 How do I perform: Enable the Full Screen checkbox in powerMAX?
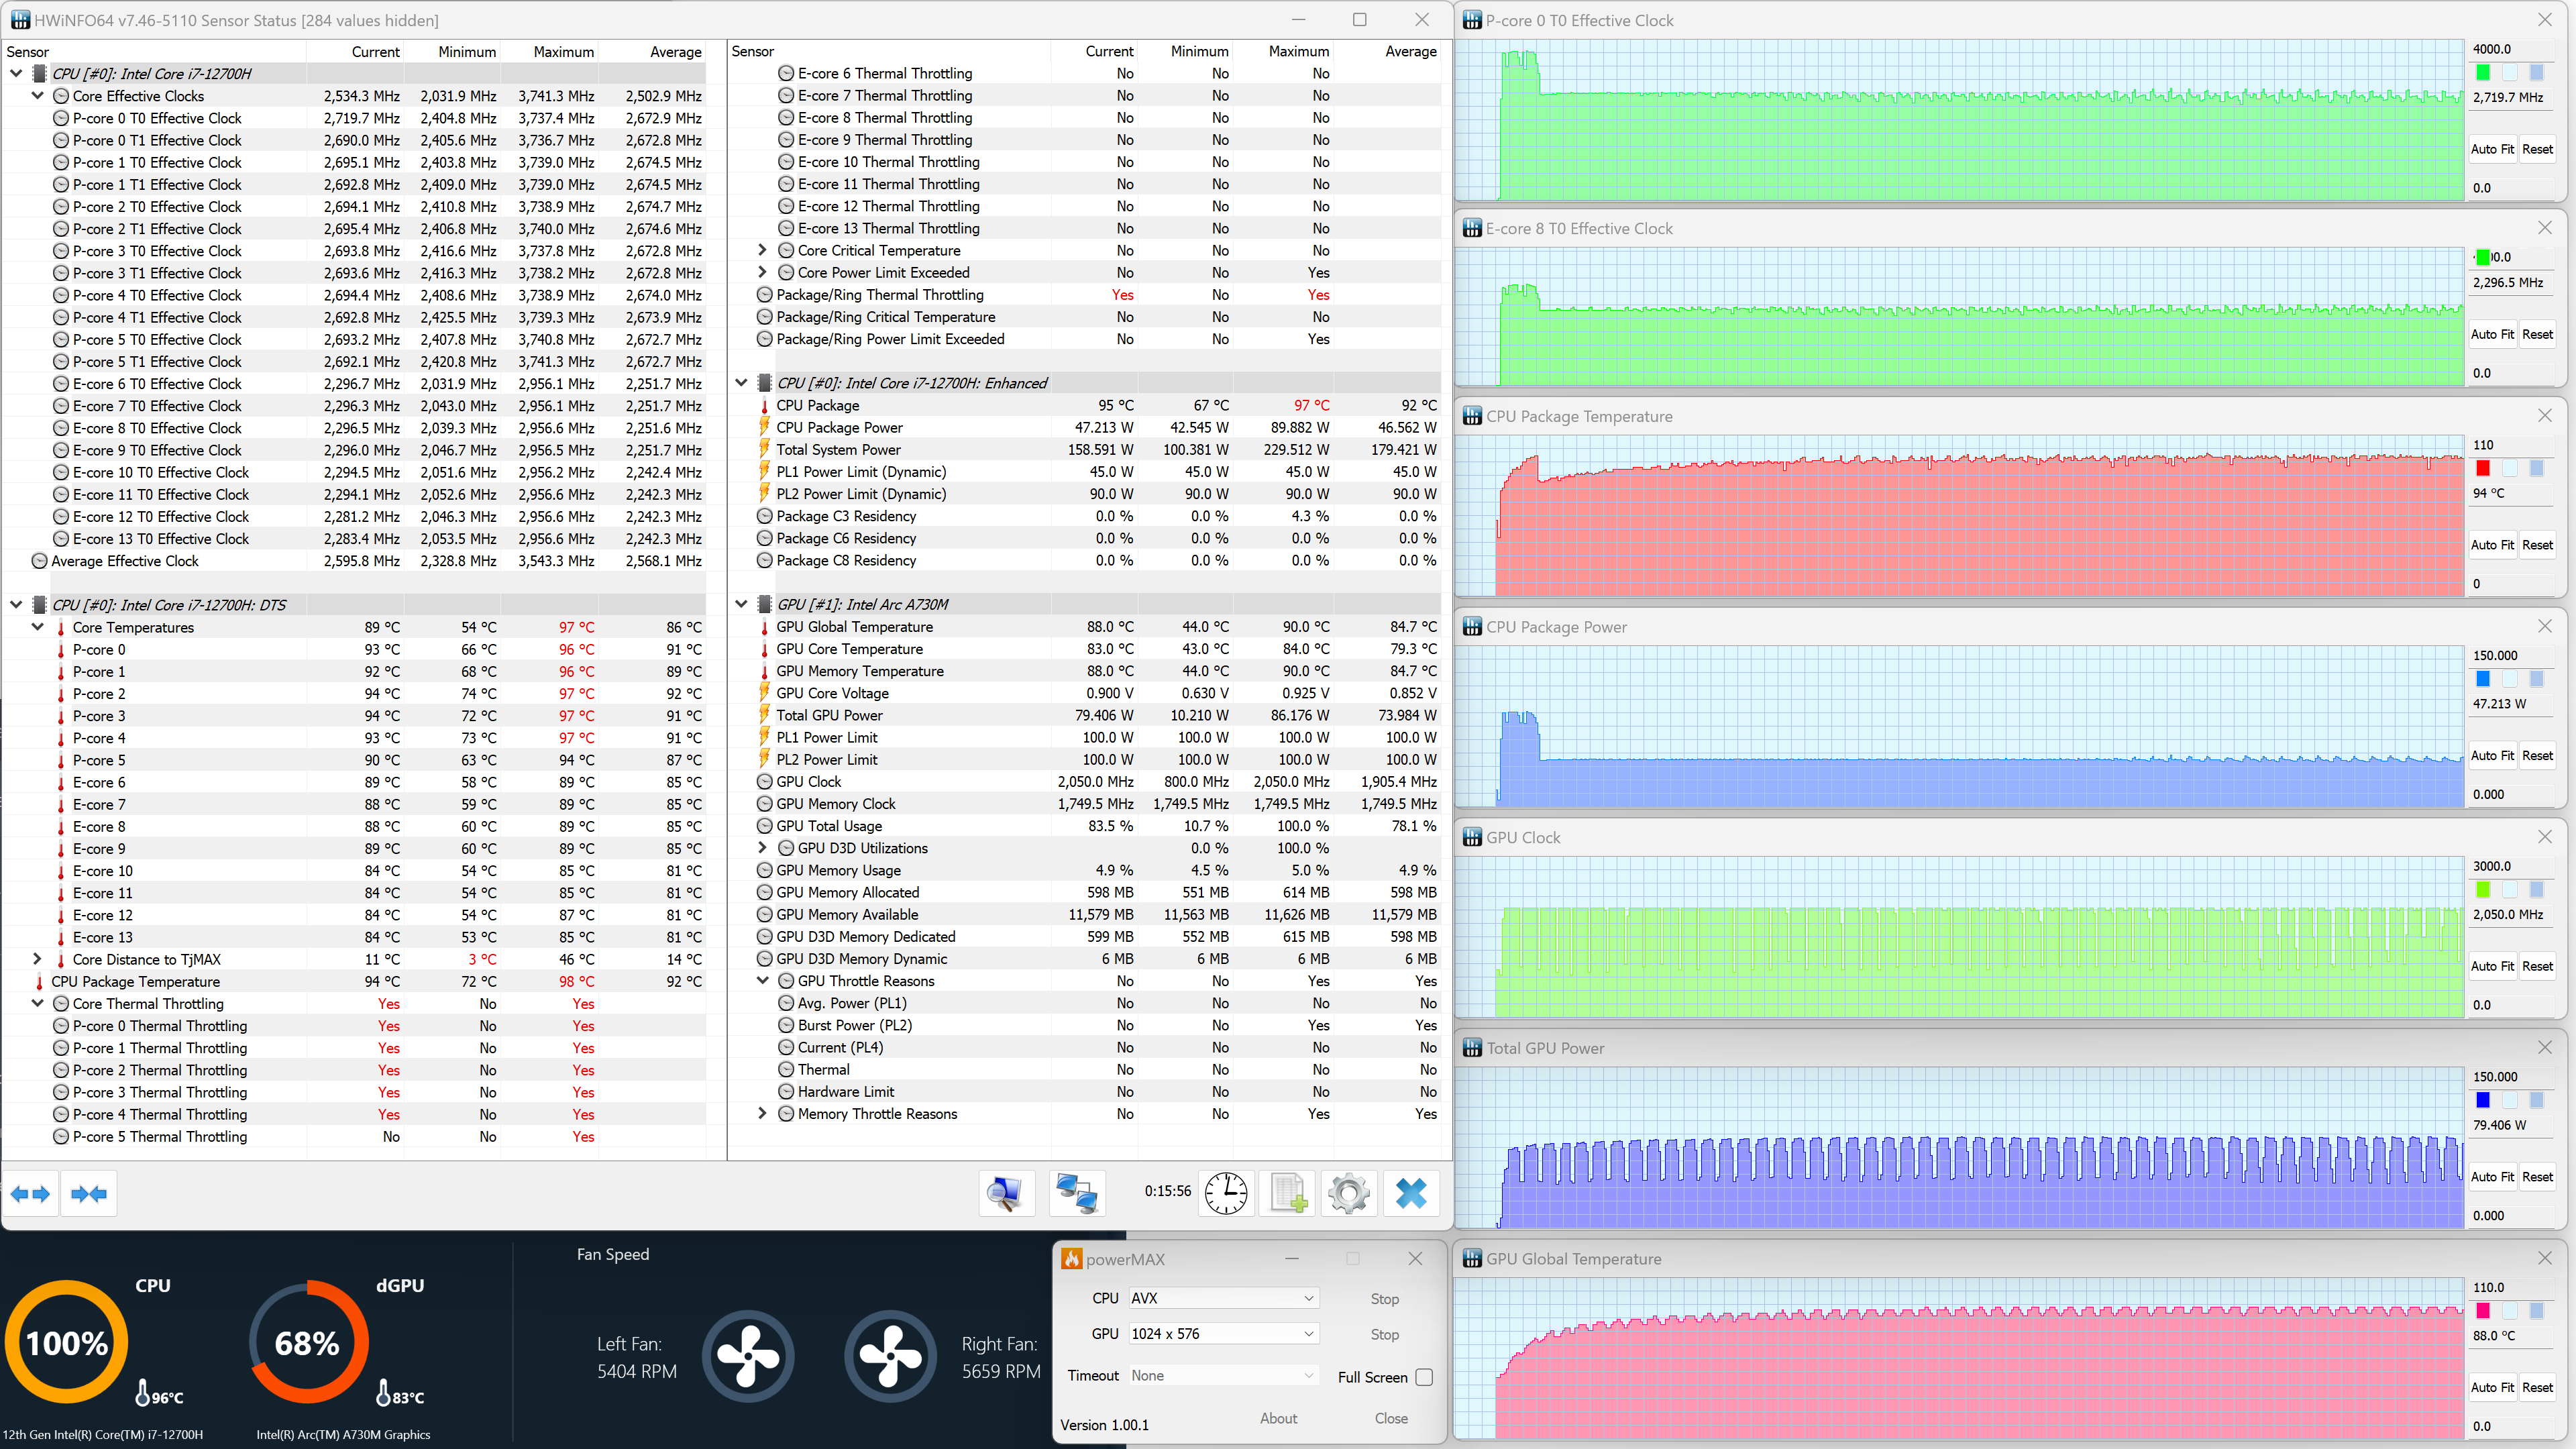(x=1424, y=1377)
